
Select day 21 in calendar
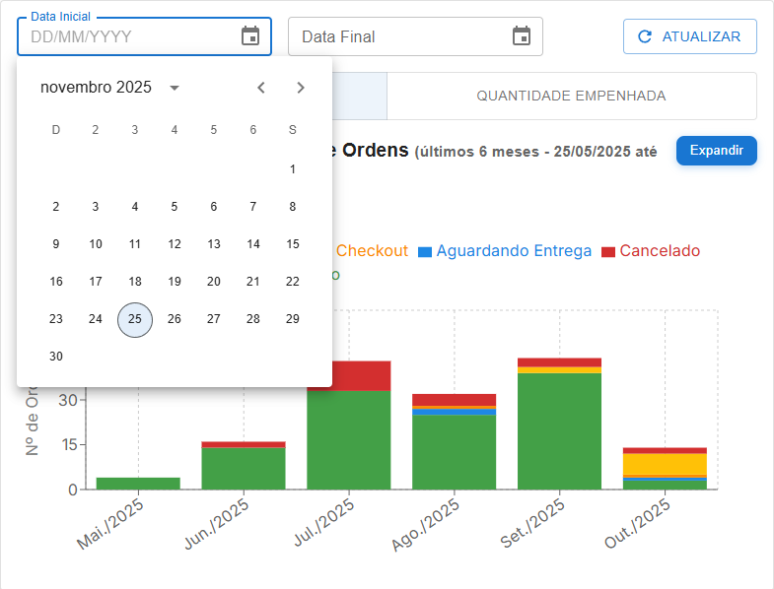coord(253,282)
